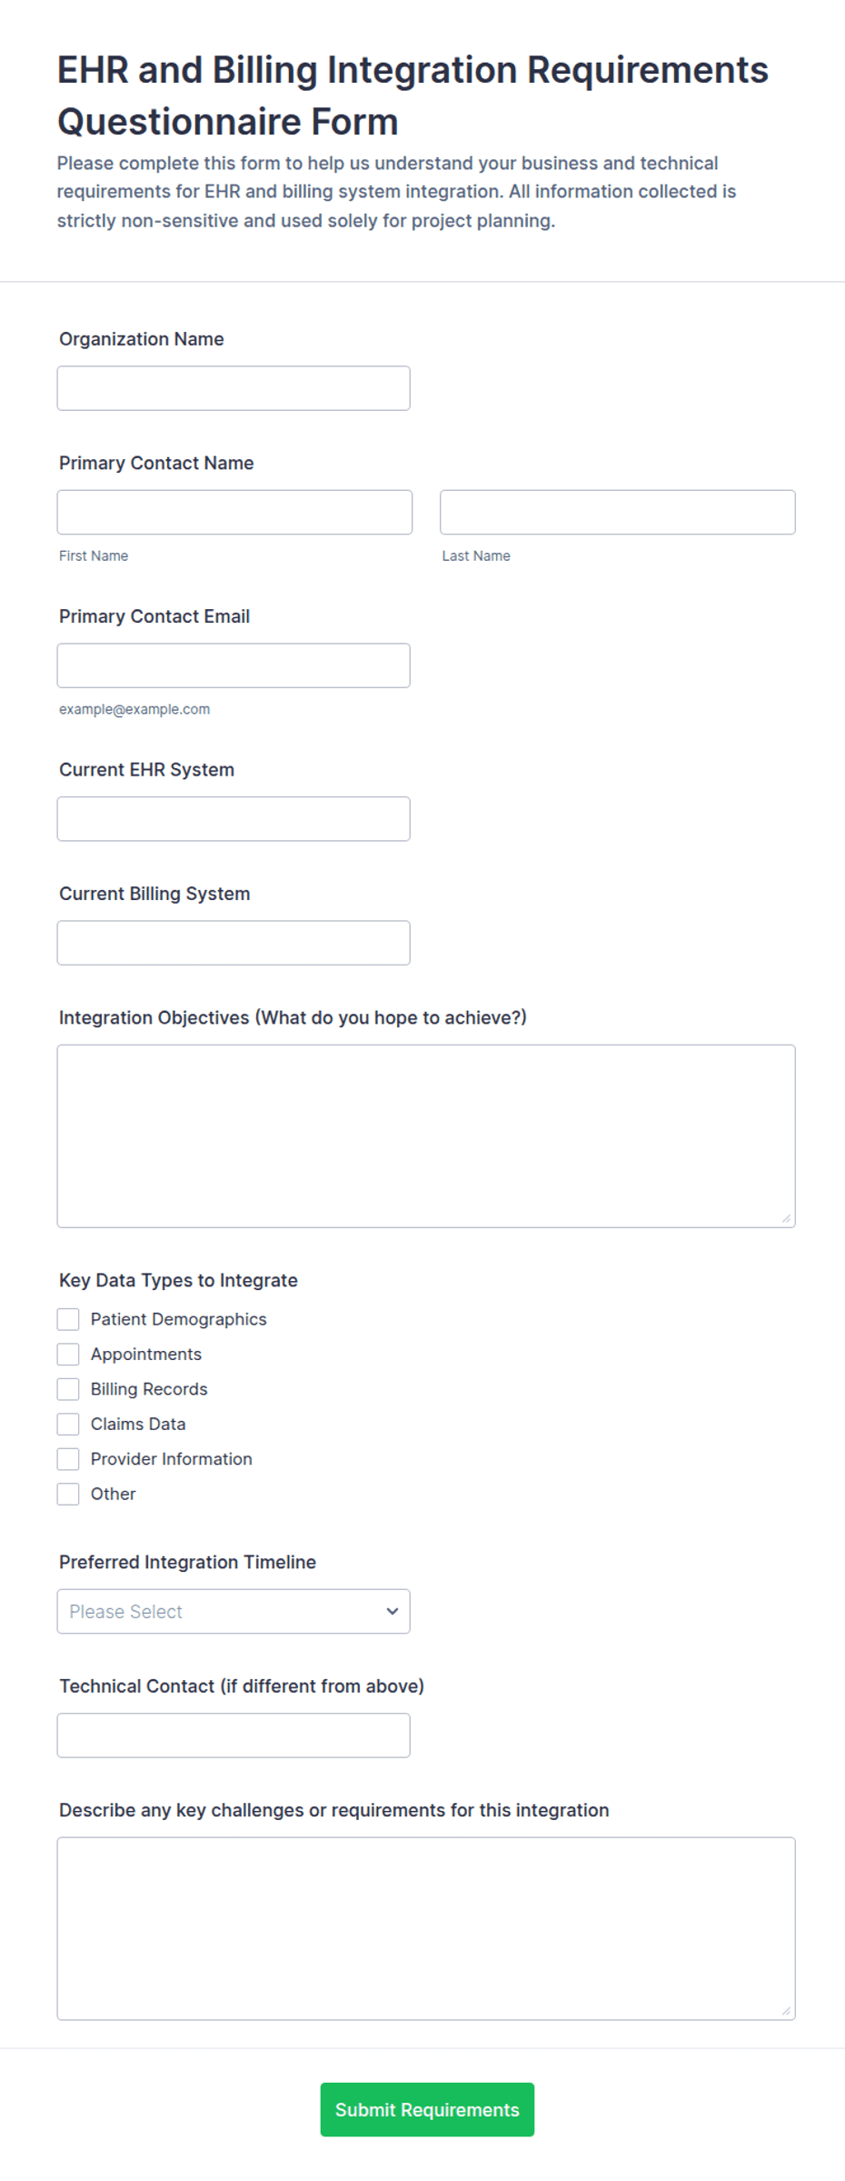Click the Current Billing System field
The height and width of the screenshot is (2181, 845).
tap(234, 944)
